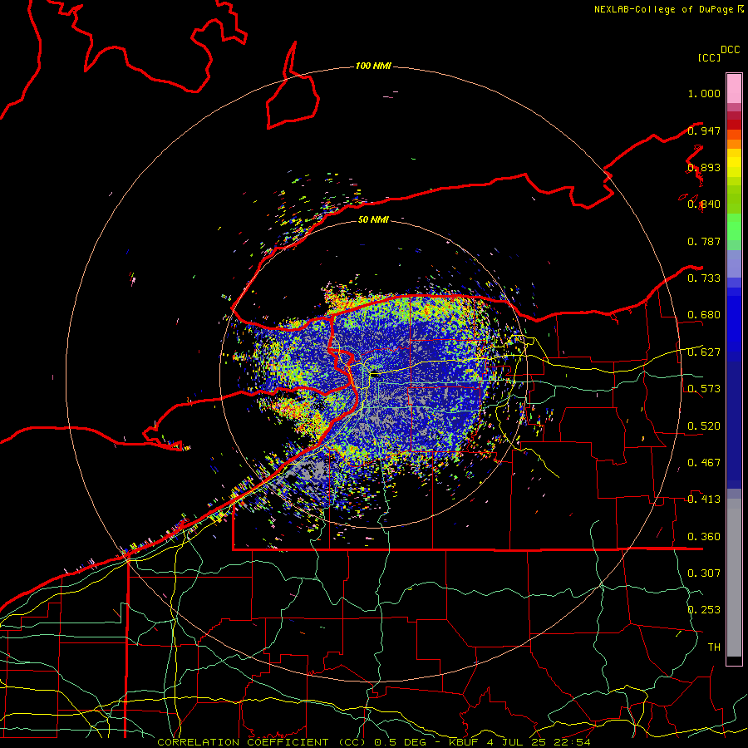Click the TH threshold label on legend
Screen dimensions: 748x748
point(714,647)
